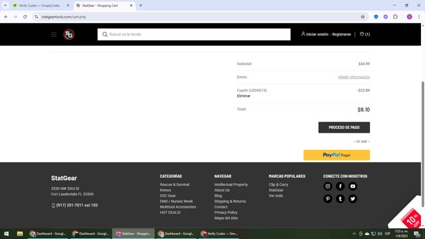Open StatGear YouTube icon
Viewport: 425px width, 239px height.
pos(353,186)
